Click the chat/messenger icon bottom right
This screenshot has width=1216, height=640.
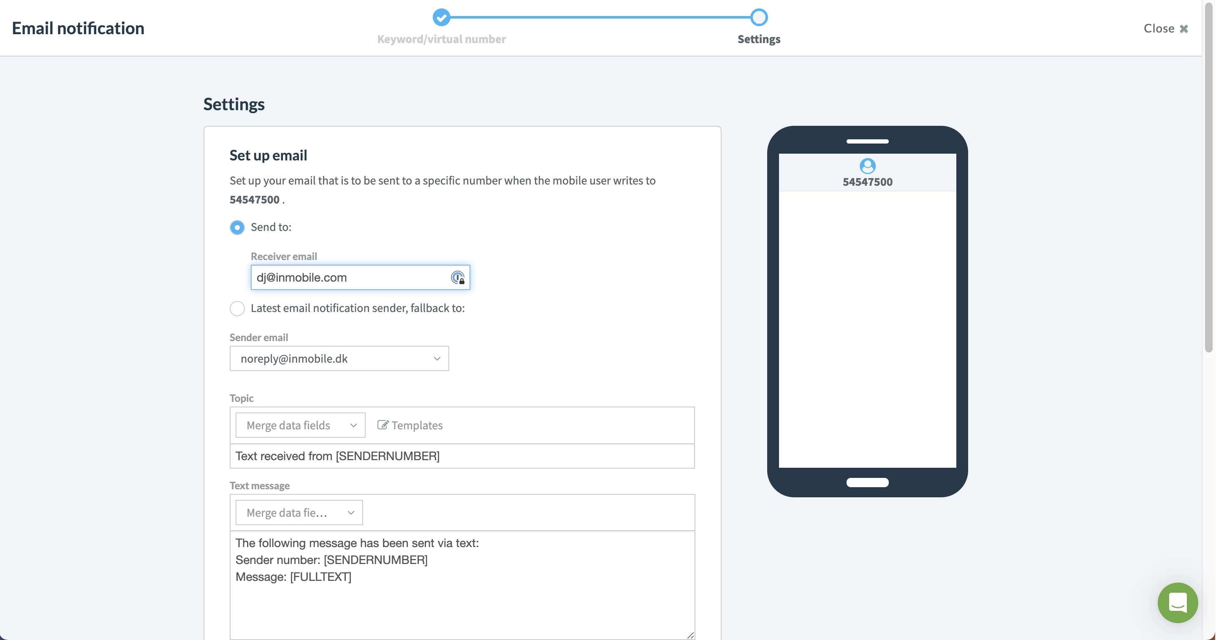coord(1178,602)
